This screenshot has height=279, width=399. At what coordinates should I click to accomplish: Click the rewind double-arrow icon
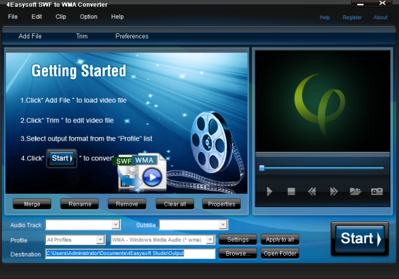tap(312, 191)
